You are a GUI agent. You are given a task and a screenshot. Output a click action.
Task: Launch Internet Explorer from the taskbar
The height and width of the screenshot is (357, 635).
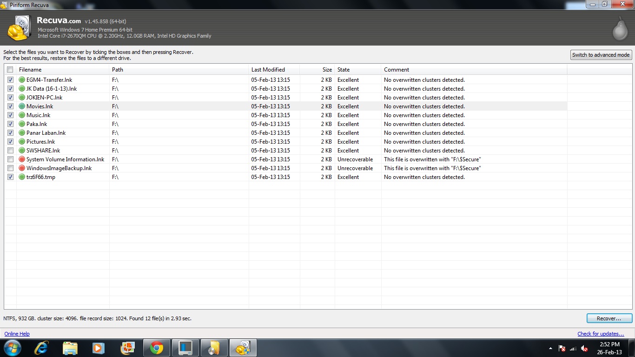42,348
